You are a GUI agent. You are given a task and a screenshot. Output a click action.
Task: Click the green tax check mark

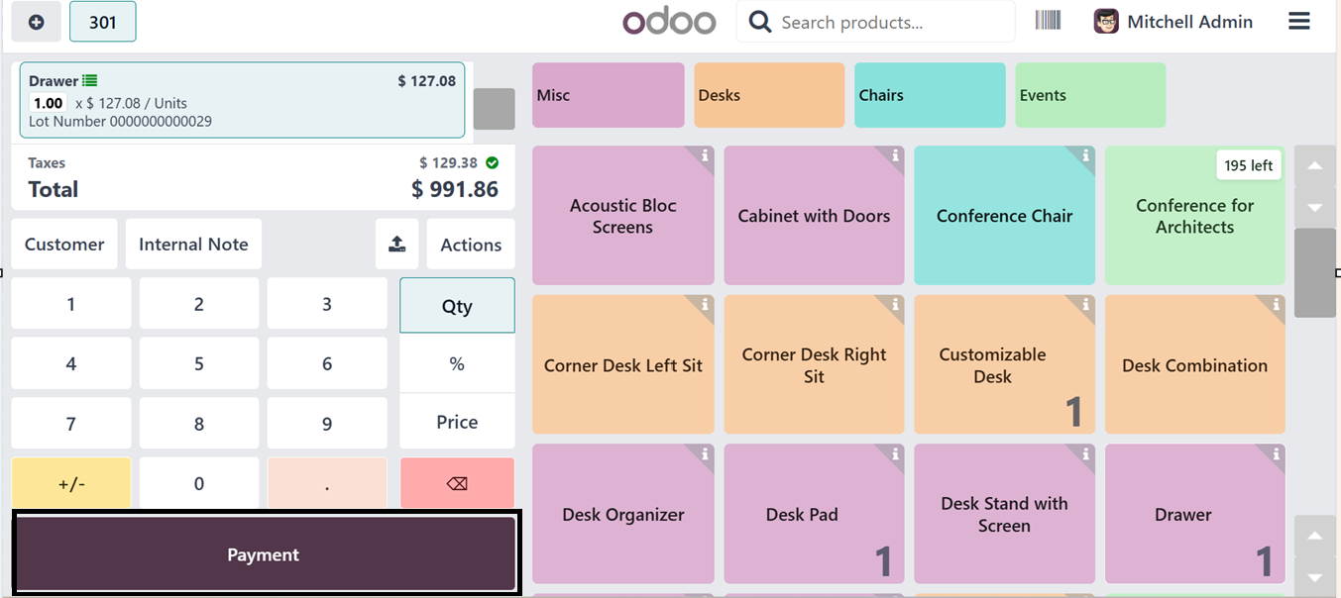493,163
